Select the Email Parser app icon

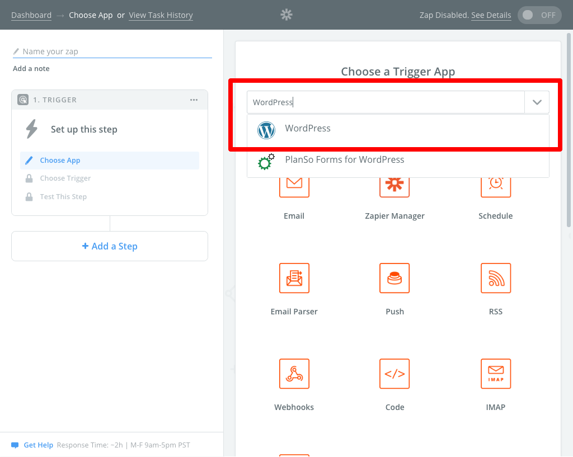coord(294,278)
